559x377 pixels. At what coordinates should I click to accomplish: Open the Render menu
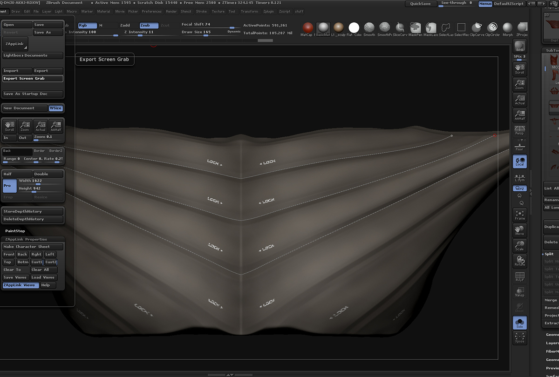171,12
